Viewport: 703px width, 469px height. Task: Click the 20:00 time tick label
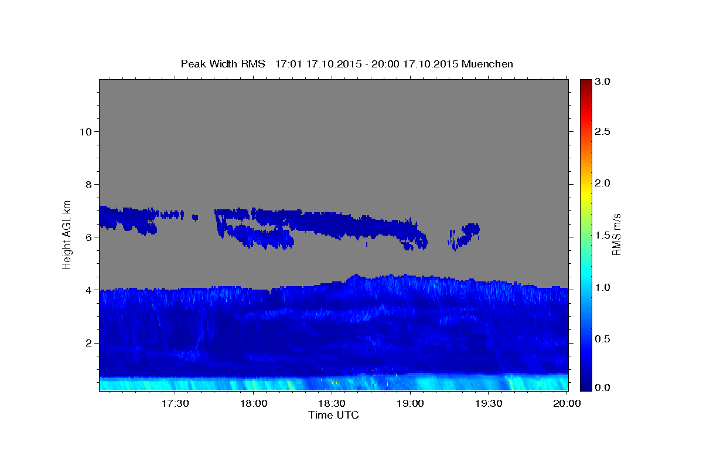pyautogui.click(x=567, y=404)
